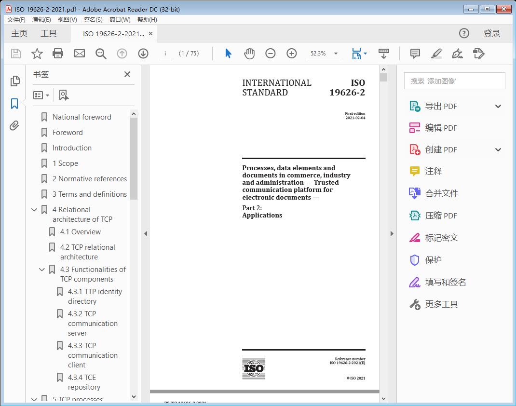Jump to 4.3.4 TCE repository bookmark
This screenshot has width=516, height=406.
(84, 382)
